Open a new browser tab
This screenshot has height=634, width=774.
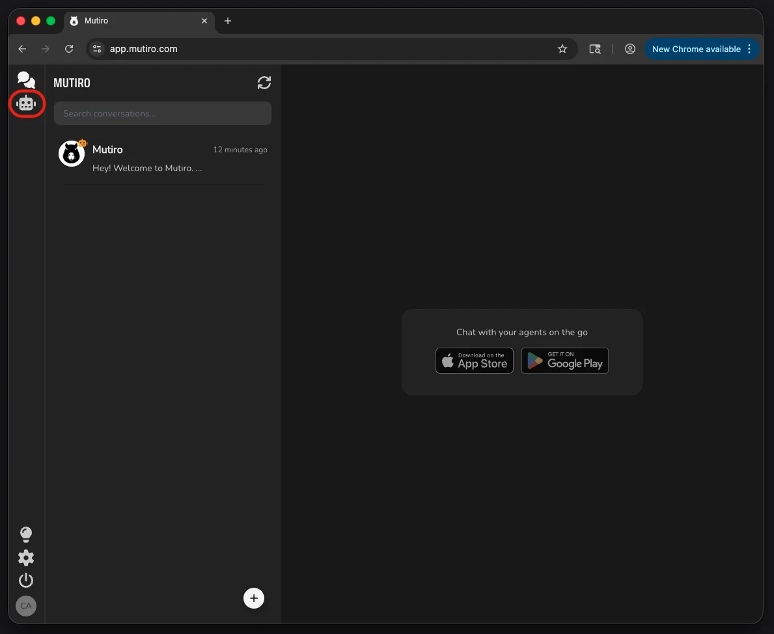[228, 21]
